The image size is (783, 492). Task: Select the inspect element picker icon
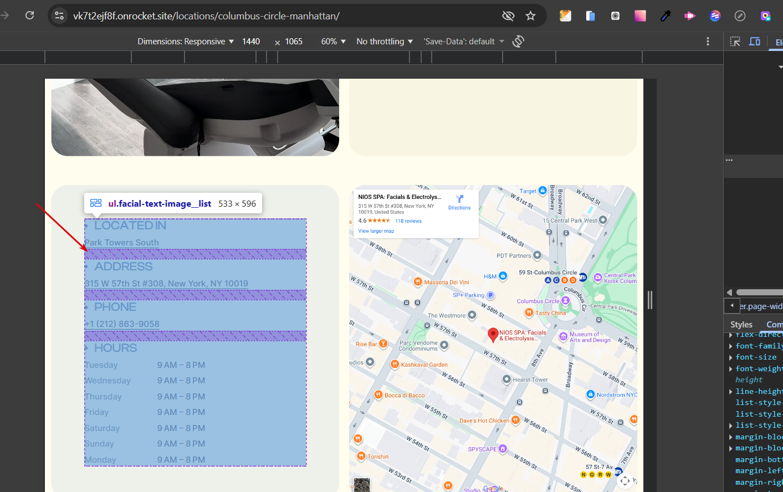(735, 42)
